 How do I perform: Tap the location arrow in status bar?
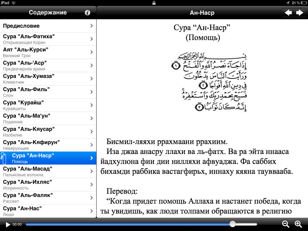288,3
